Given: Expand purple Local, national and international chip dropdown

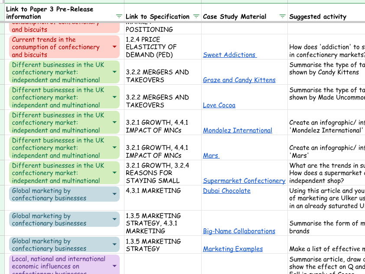Looking at the screenshot, I should (x=114, y=266).
